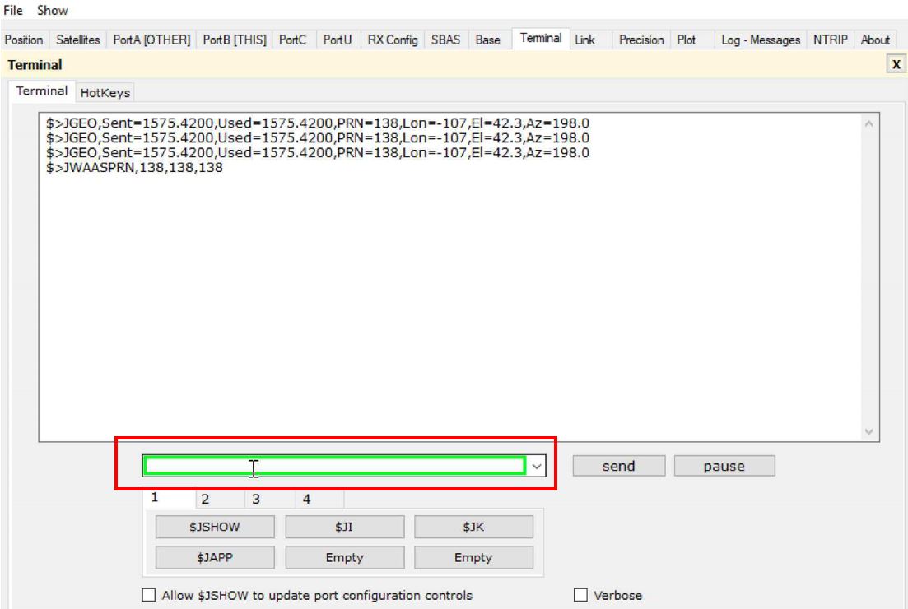Open the File menu
Screen dimensions: 908x609
(x=12, y=11)
